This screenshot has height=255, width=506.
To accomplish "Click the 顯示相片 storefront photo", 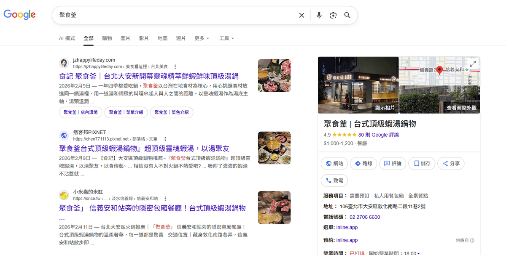I will pyautogui.click(x=358, y=85).
